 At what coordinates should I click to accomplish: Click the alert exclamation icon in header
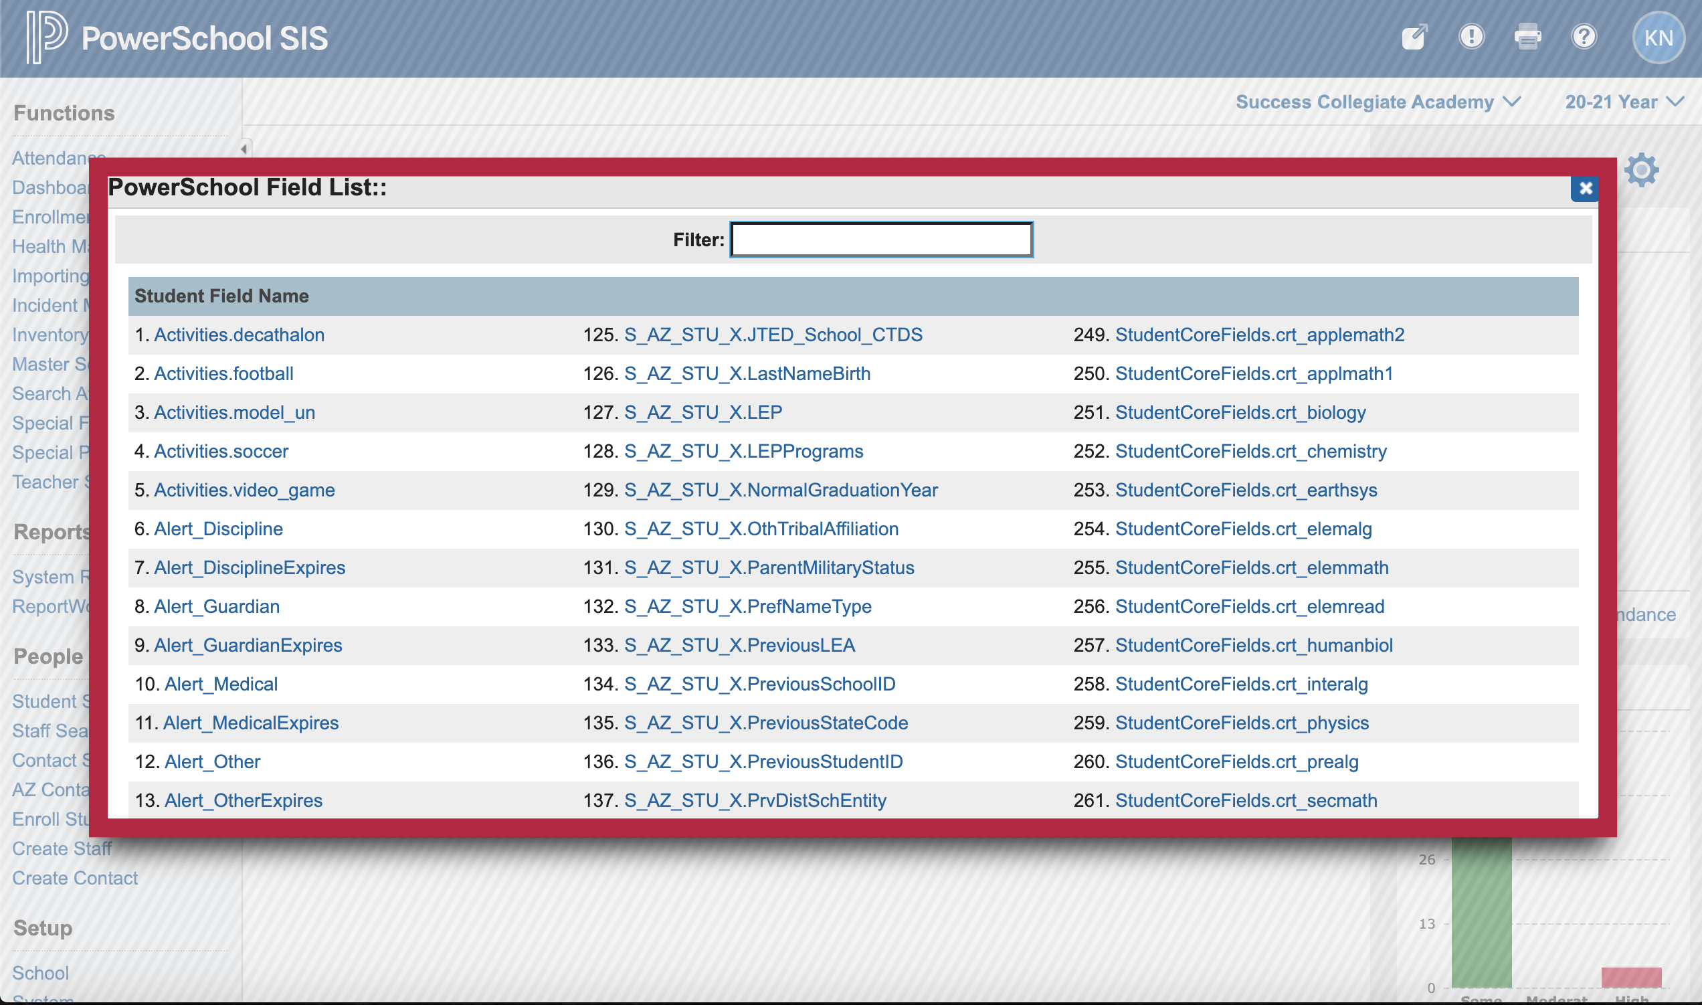click(1471, 37)
